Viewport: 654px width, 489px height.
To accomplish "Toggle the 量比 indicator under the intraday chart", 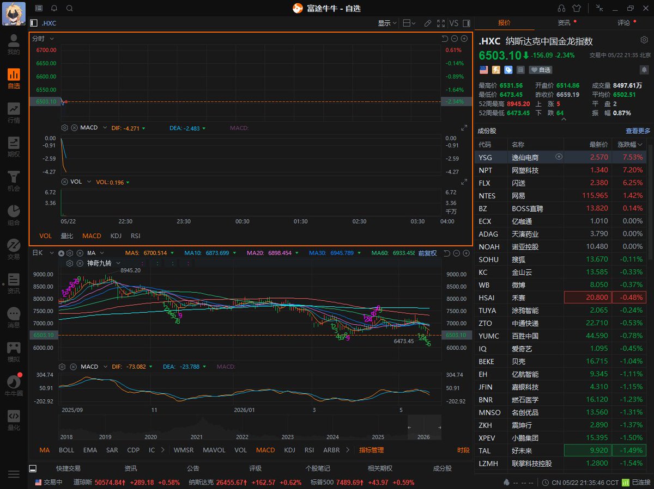I will tap(66, 236).
